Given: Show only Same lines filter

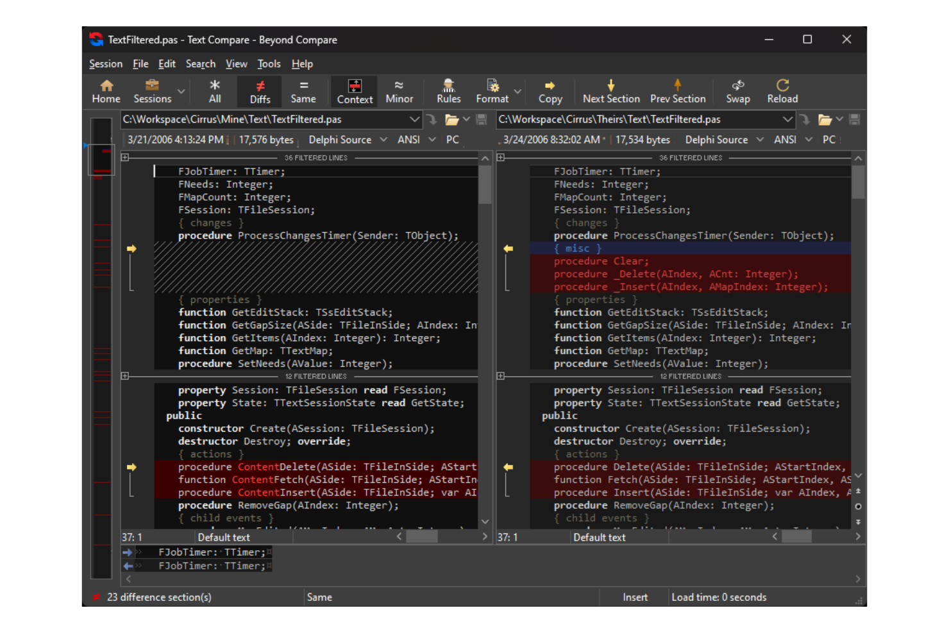Looking at the screenshot, I should (303, 91).
